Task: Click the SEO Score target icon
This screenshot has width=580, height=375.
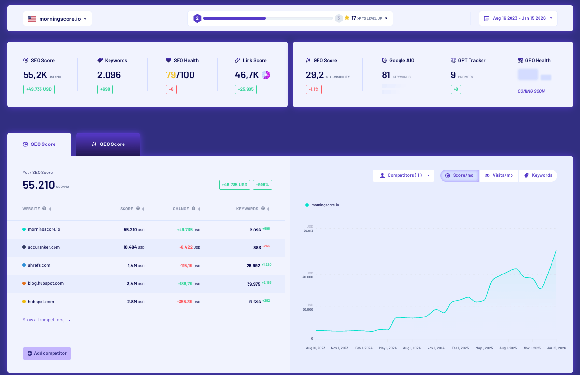Action: (x=25, y=60)
